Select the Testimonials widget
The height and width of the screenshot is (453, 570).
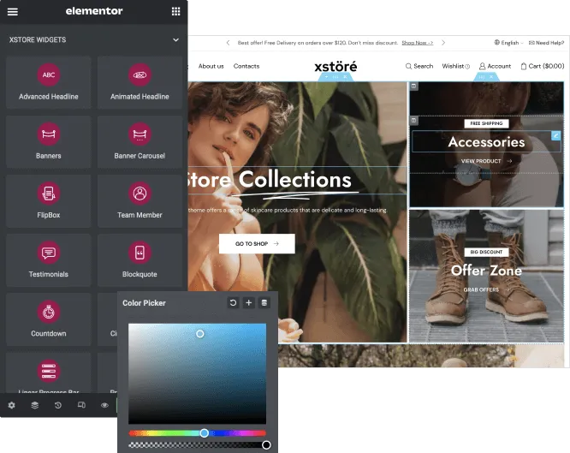[48, 259]
